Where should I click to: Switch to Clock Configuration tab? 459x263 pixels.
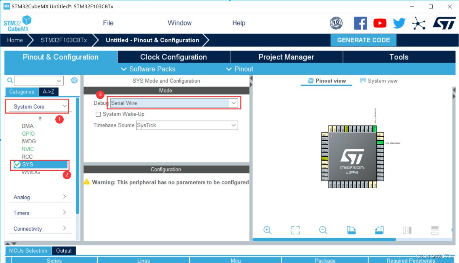[174, 57]
